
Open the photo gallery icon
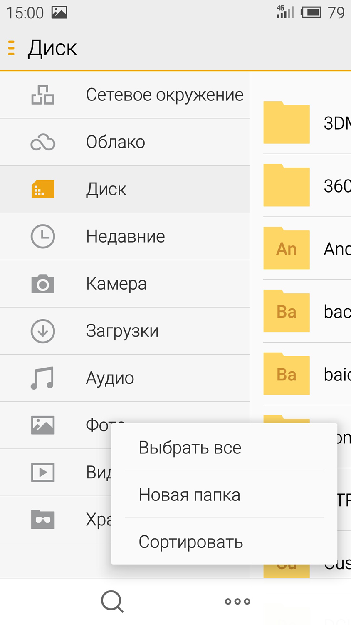coord(43,425)
